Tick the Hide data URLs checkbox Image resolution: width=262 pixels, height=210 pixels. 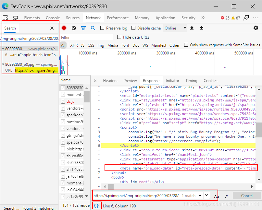click(x=119, y=37)
